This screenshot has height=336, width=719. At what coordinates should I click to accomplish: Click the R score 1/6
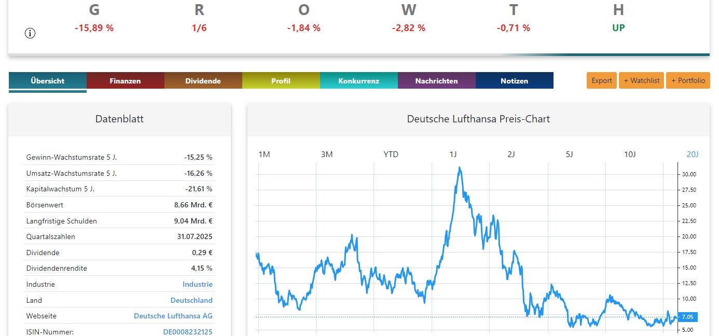pos(199,28)
